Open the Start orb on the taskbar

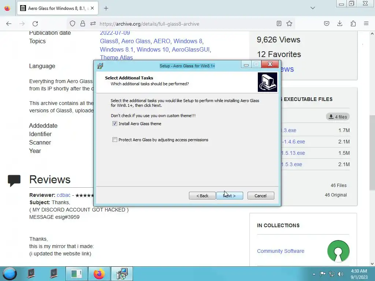click(x=10, y=274)
